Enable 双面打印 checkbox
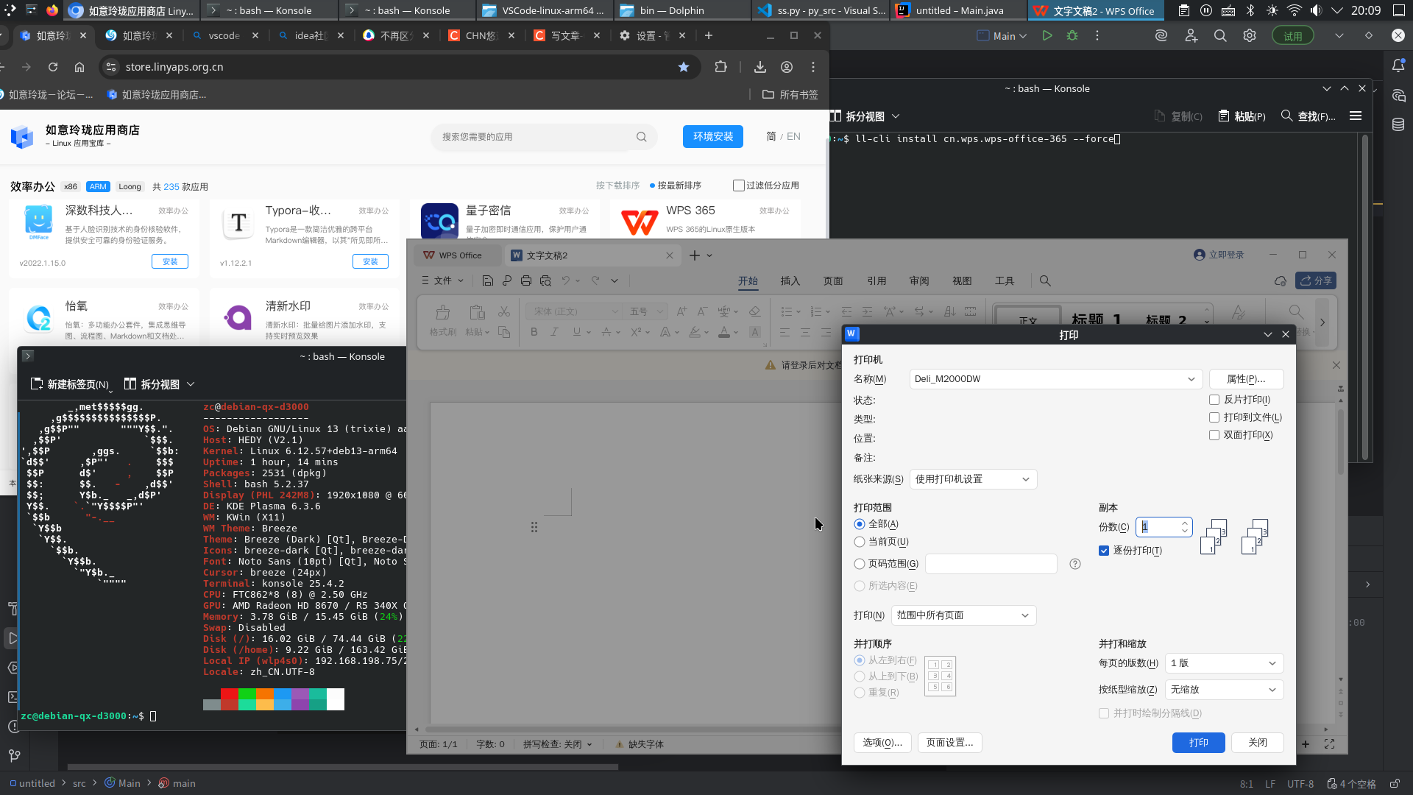The width and height of the screenshot is (1413, 795). coord(1214,435)
